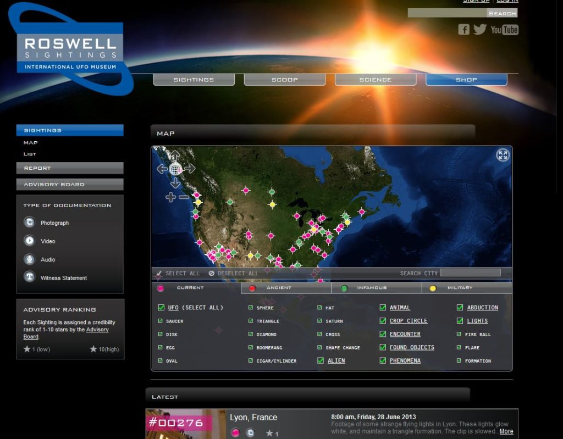Toggle the Abduction checkbox
Image resolution: width=563 pixels, height=439 pixels.
click(x=460, y=308)
